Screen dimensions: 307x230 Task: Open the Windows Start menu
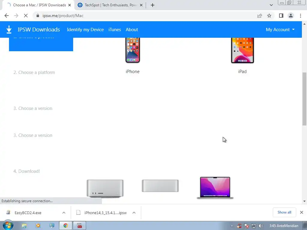point(8,225)
